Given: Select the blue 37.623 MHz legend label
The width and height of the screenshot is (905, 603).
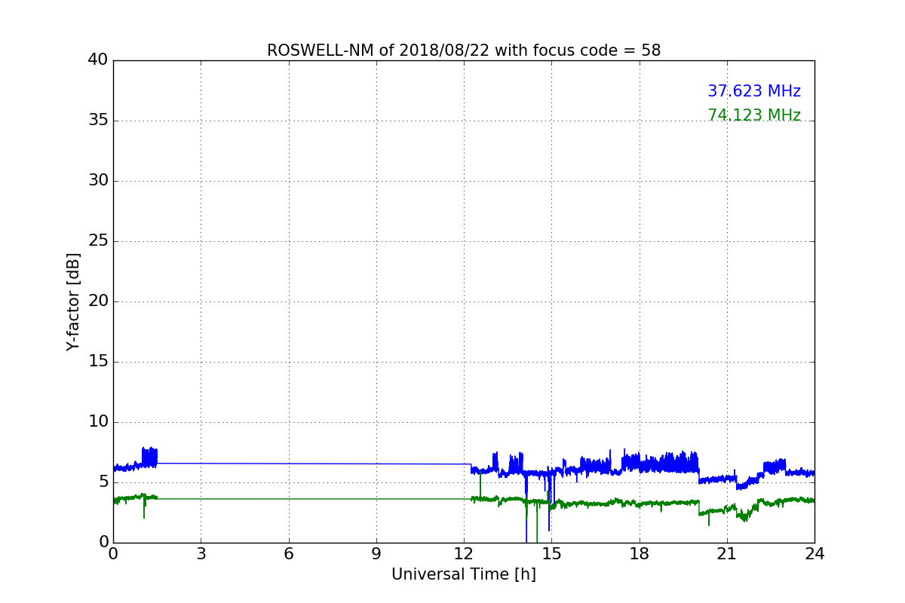Looking at the screenshot, I should (754, 91).
